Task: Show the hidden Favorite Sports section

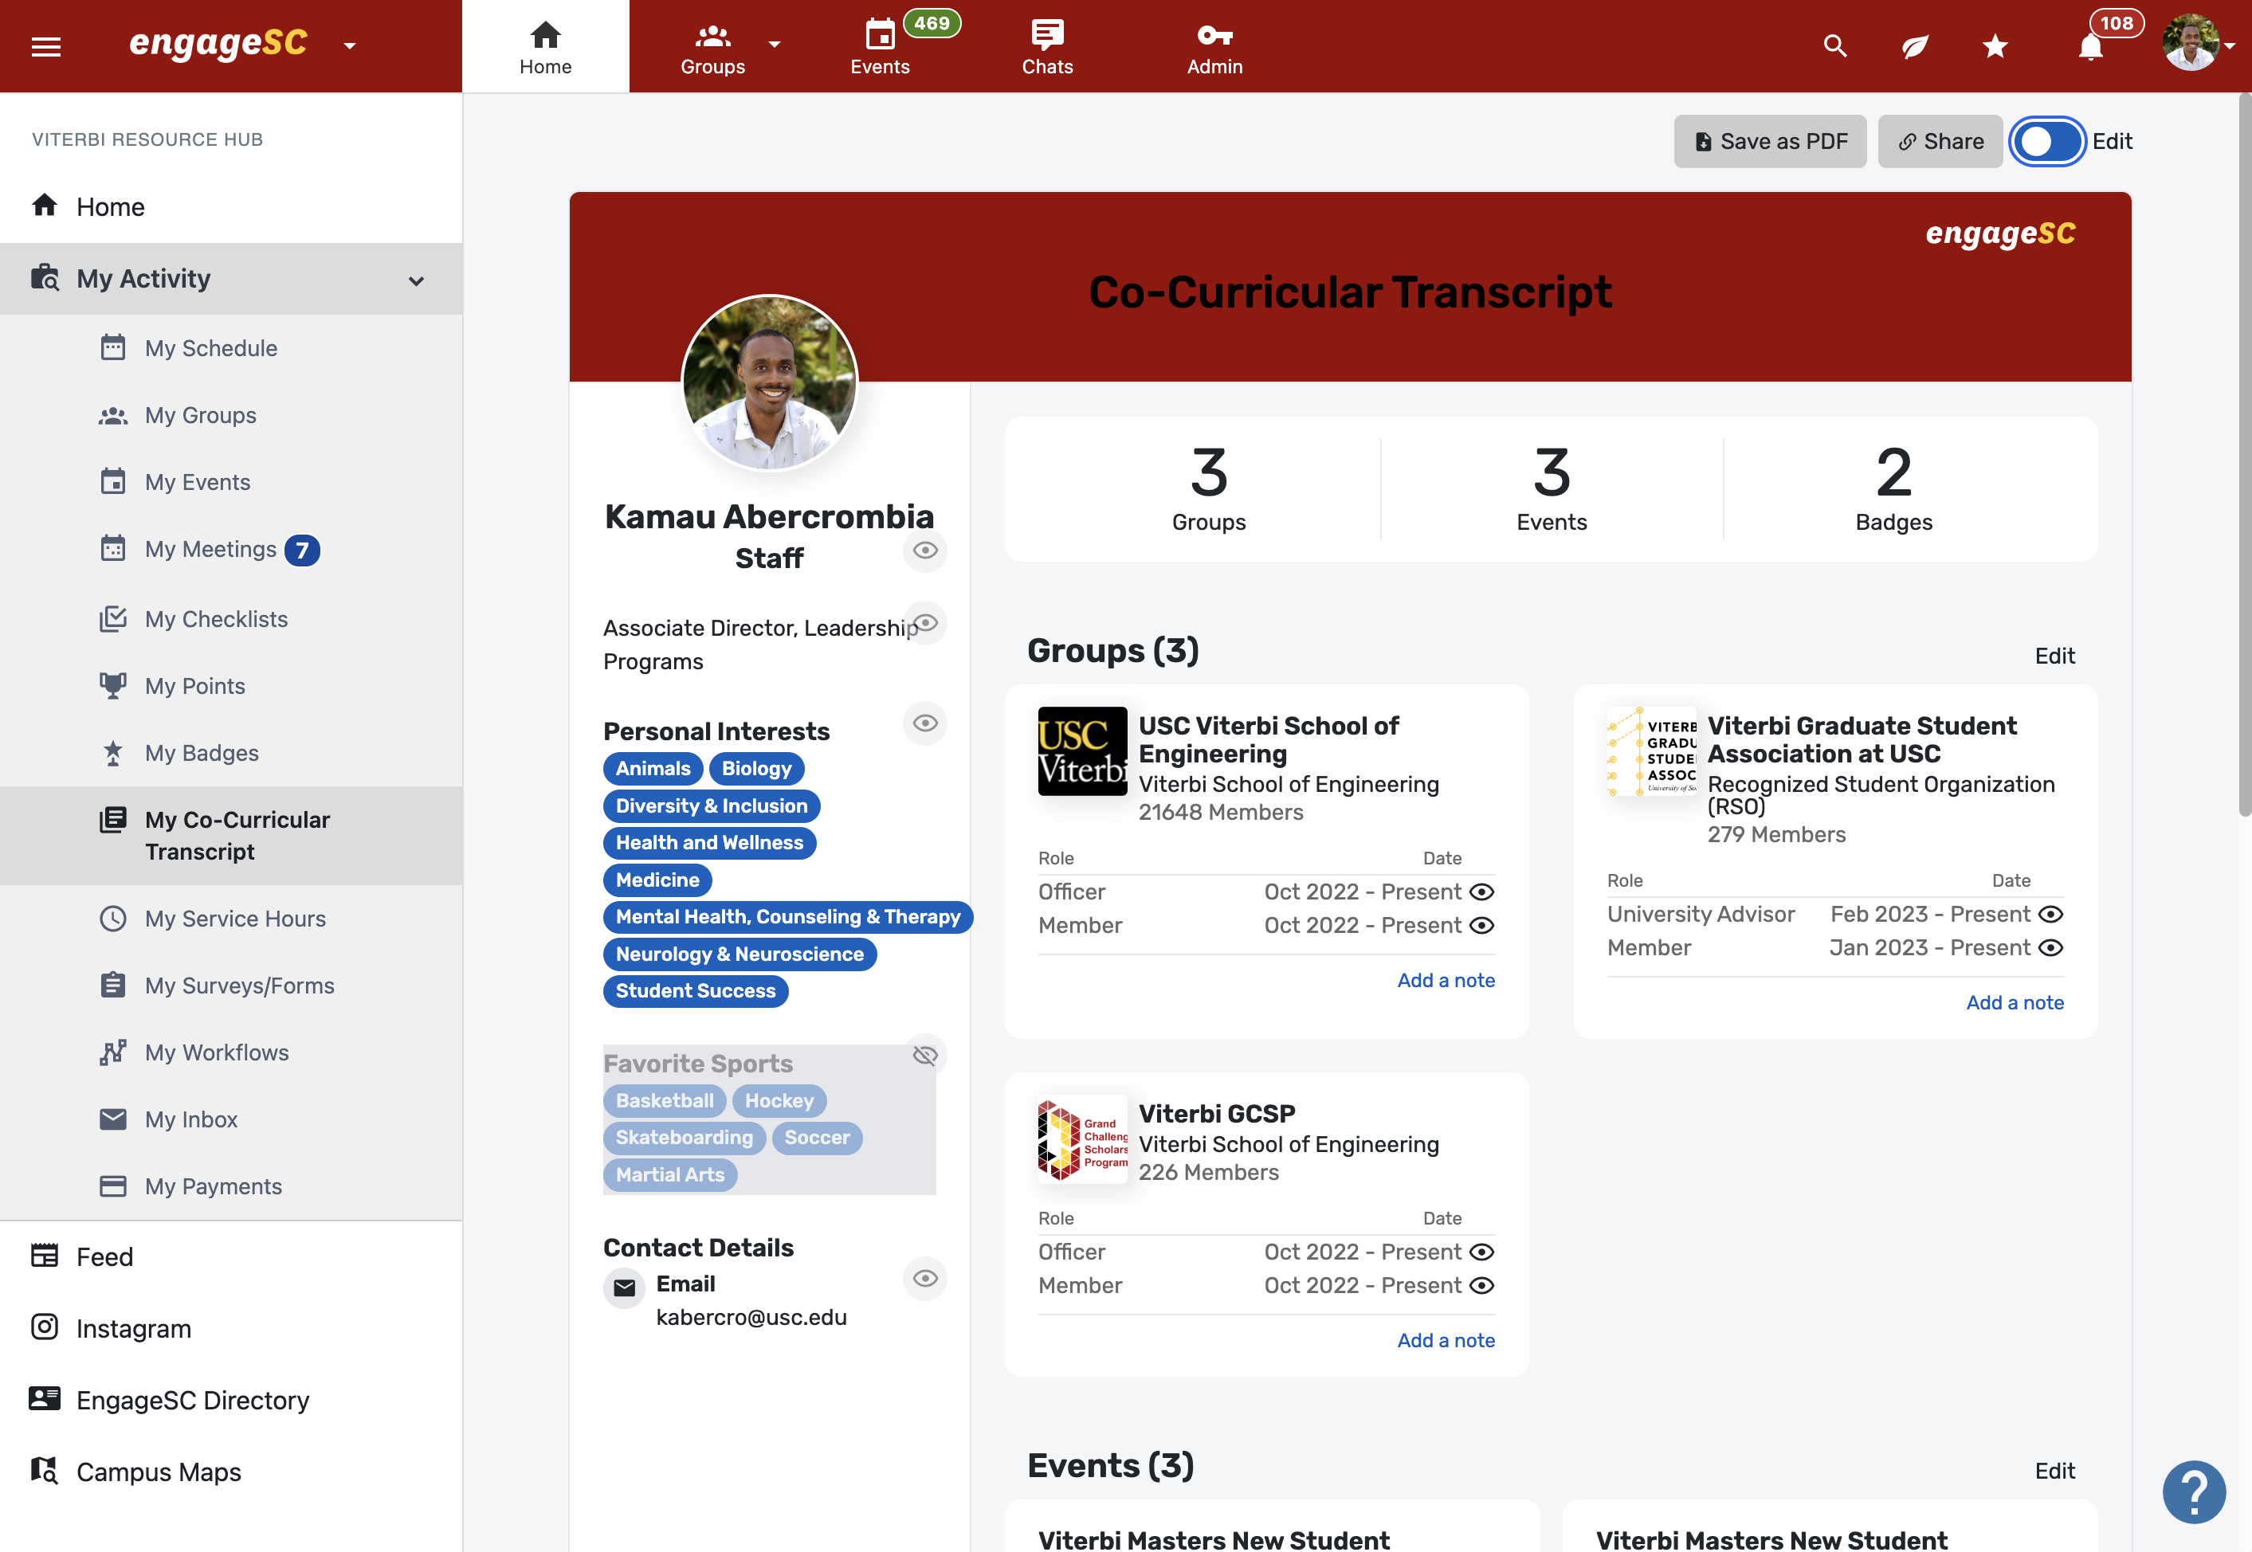Action: tap(924, 1056)
